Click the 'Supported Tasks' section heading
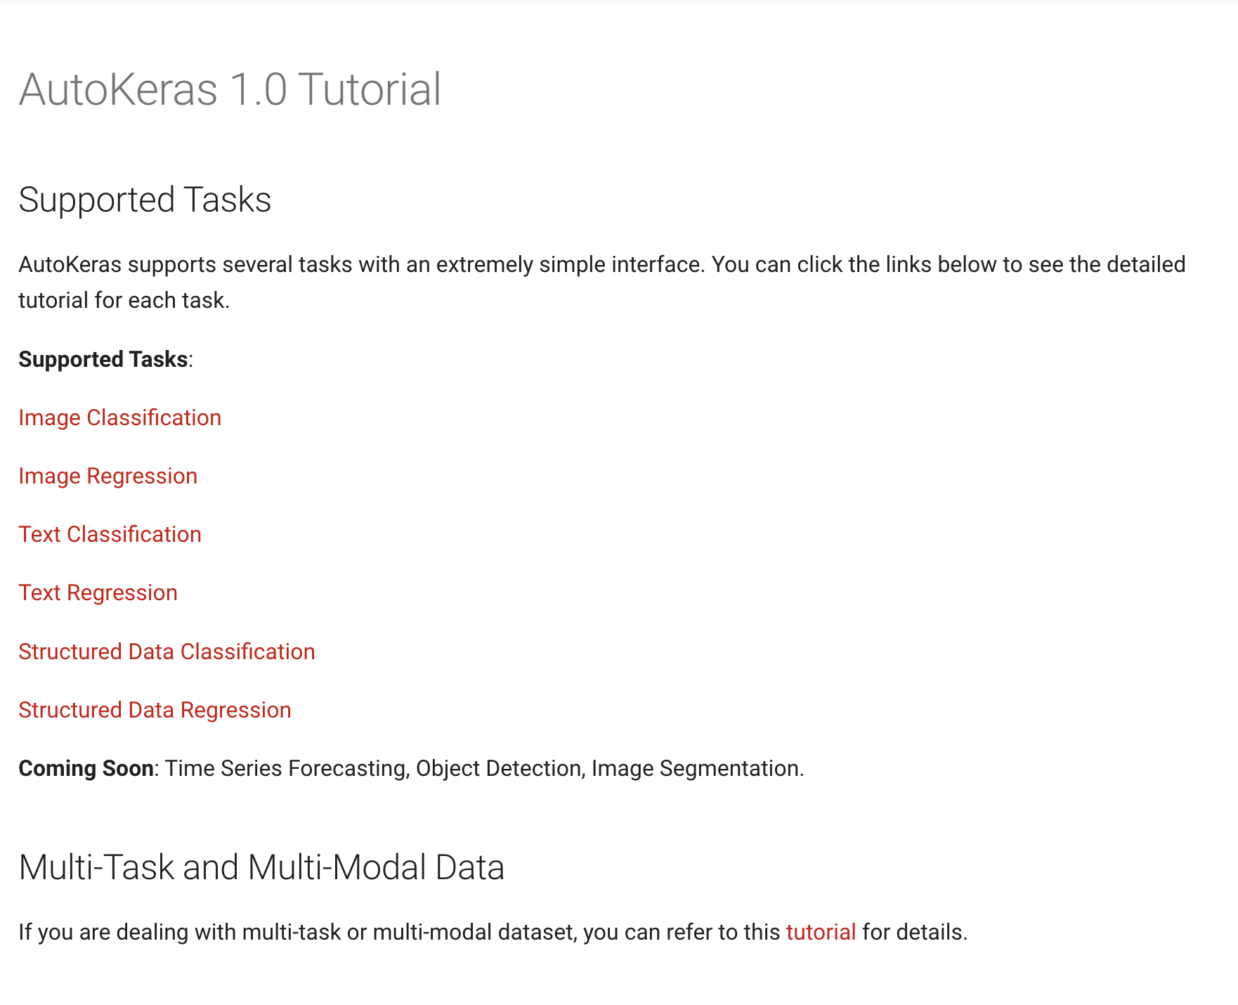The image size is (1238, 1005). (145, 200)
